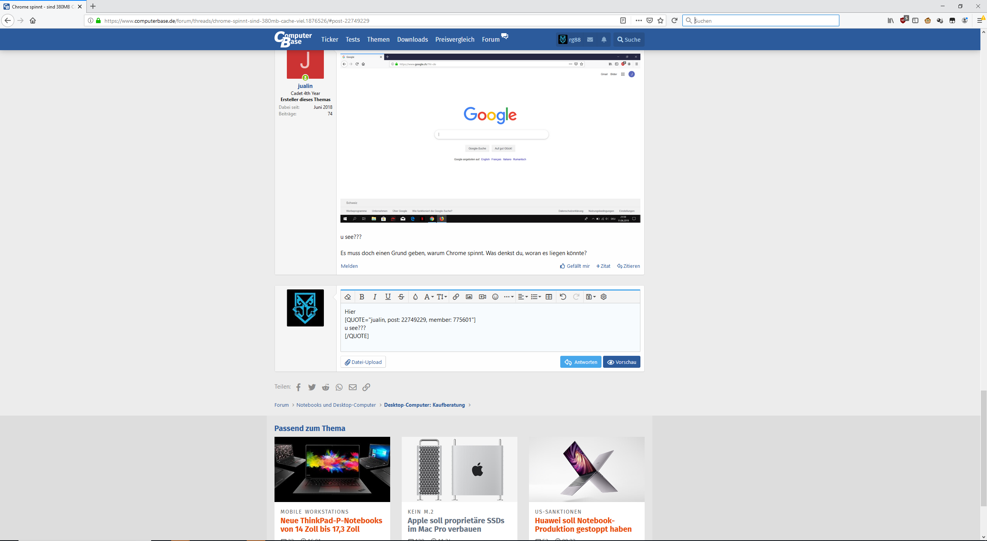Viewport: 987px width, 541px height.
Task: Toggle Firefox reader view icon
Action: point(623,20)
